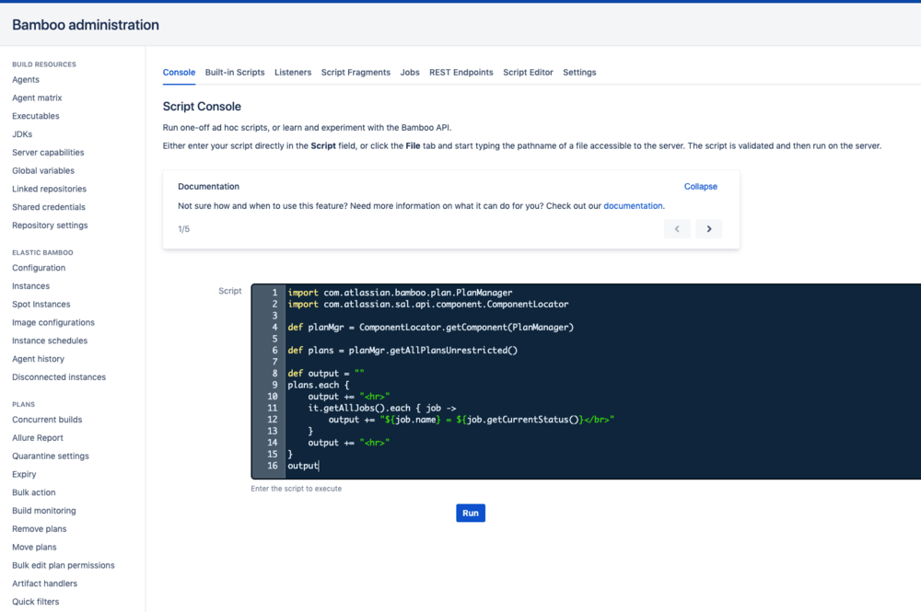Click the 'Script Console' heading
This screenshot has width=921, height=612.
(x=202, y=107)
